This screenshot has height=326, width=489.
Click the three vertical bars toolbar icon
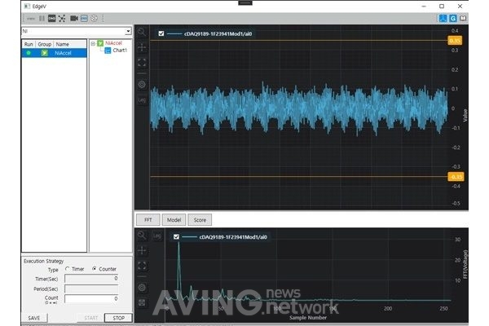click(42, 19)
